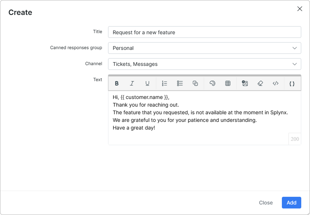Click the link insert icon
This screenshot has width=310, height=215.
click(195, 83)
